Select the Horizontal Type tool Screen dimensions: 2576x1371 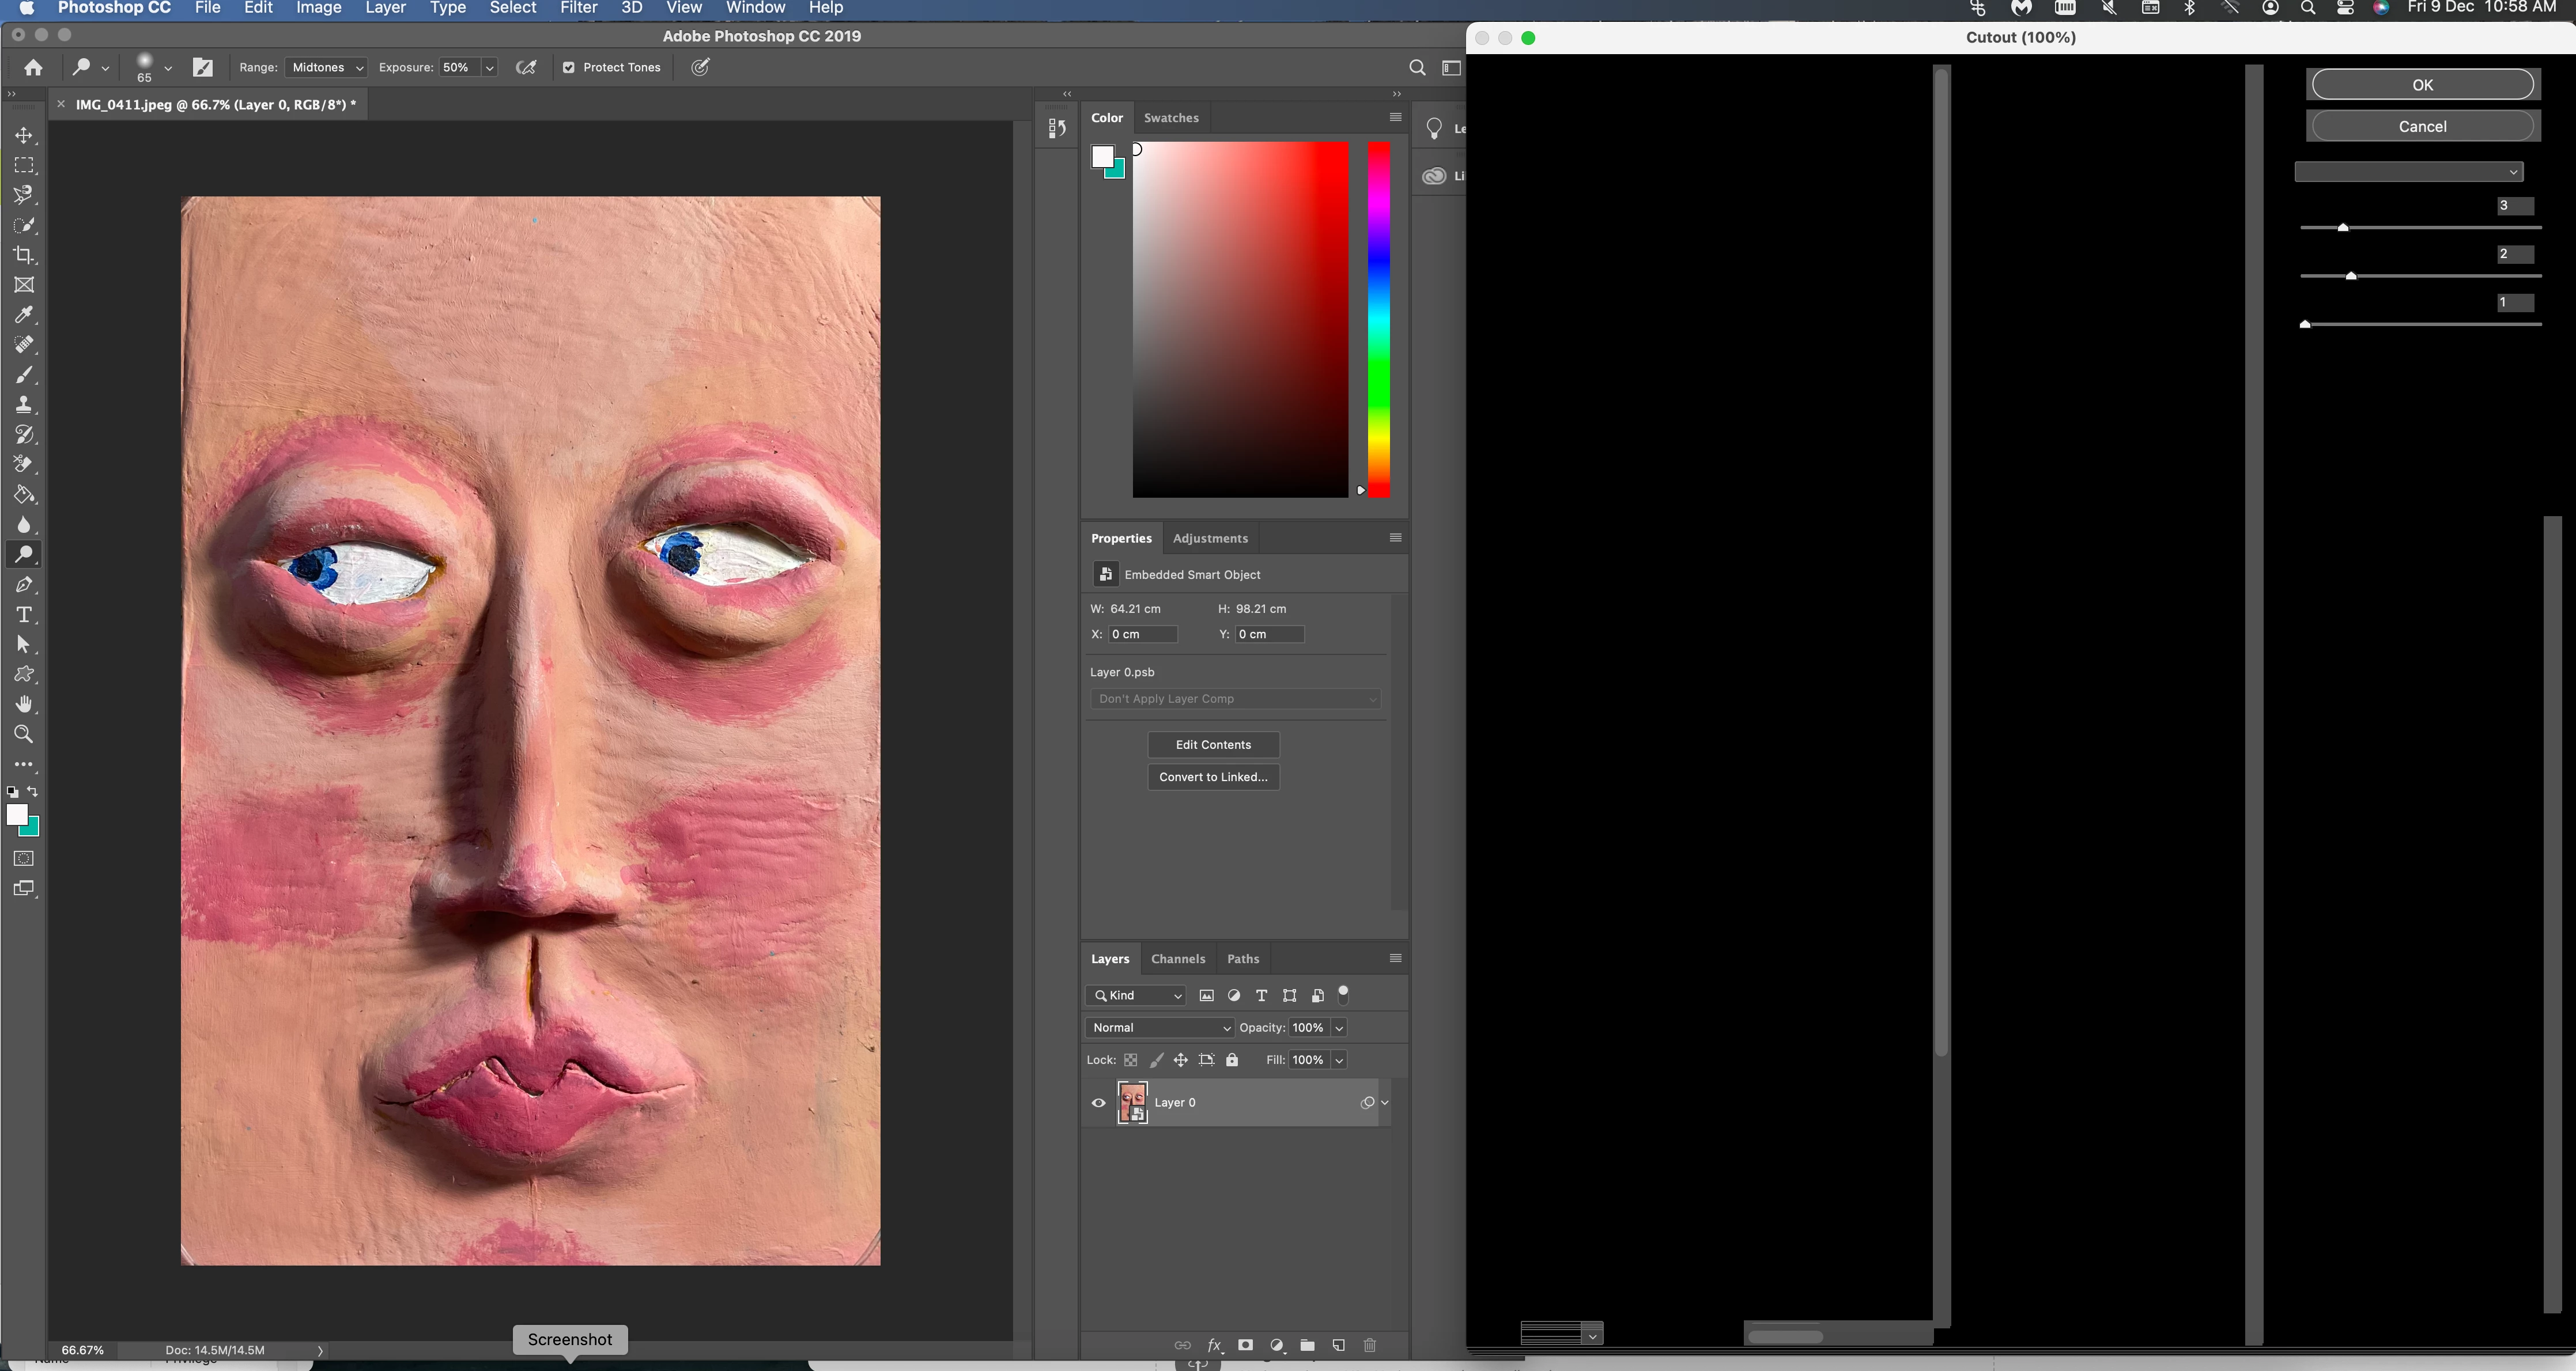pos(24,615)
